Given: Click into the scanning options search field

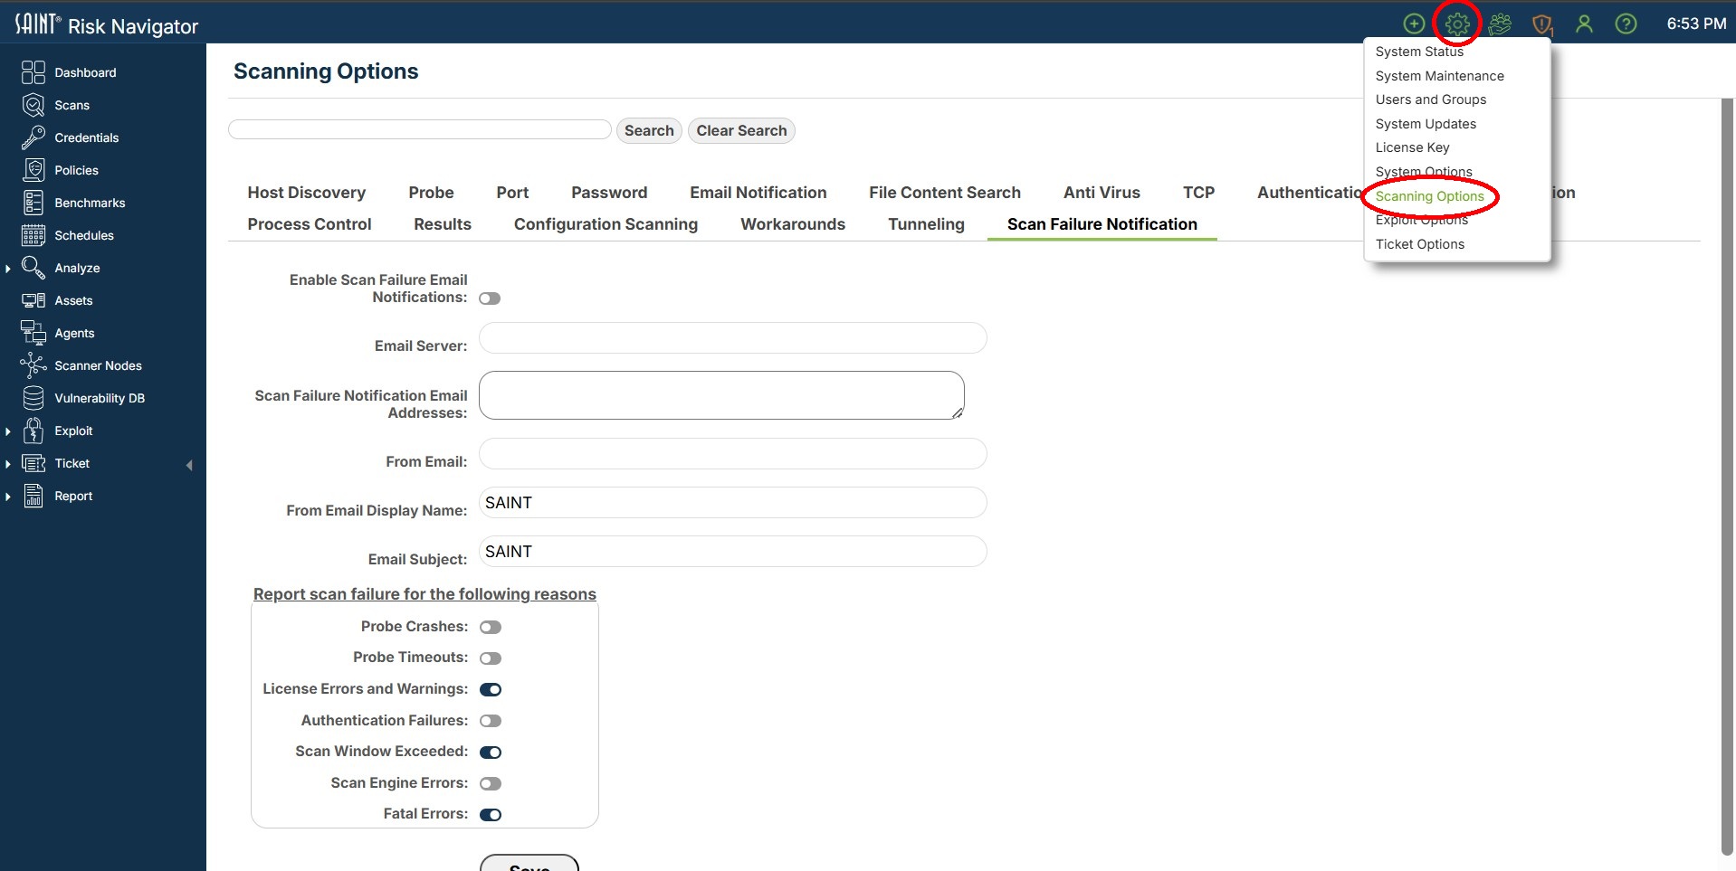Looking at the screenshot, I should [x=420, y=129].
